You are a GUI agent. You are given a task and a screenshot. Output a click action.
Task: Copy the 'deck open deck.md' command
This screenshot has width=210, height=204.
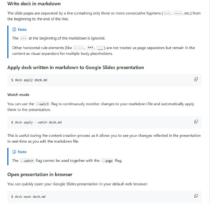(196, 196)
